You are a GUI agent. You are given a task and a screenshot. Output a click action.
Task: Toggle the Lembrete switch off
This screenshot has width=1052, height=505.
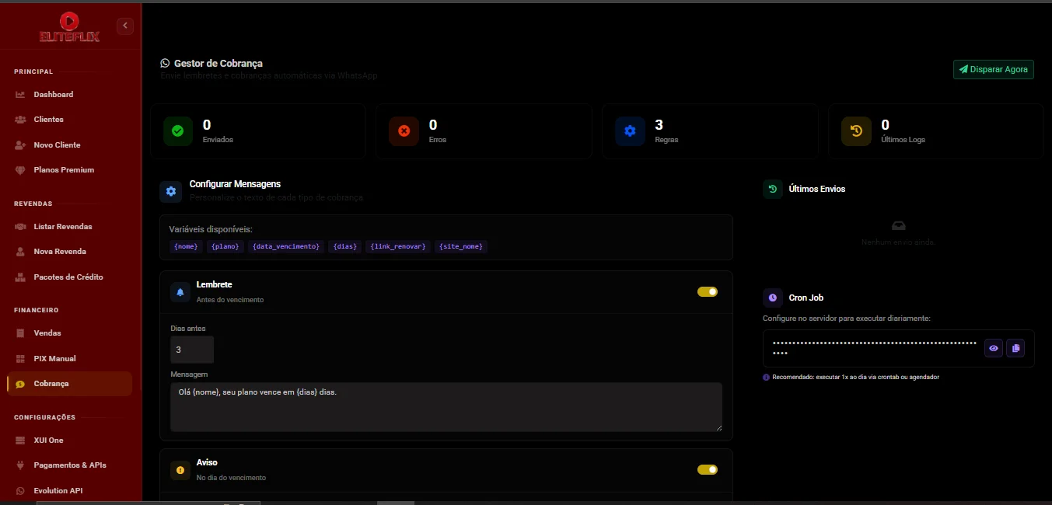pos(708,291)
